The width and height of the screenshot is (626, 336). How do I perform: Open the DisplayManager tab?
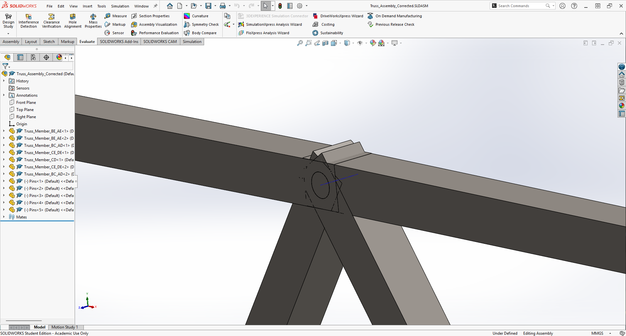(x=59, y=57)
